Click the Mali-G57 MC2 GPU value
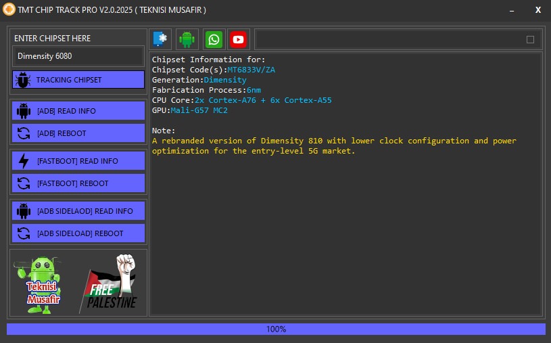This screenshot has width=551, height=343. click(x=199, y=110)
